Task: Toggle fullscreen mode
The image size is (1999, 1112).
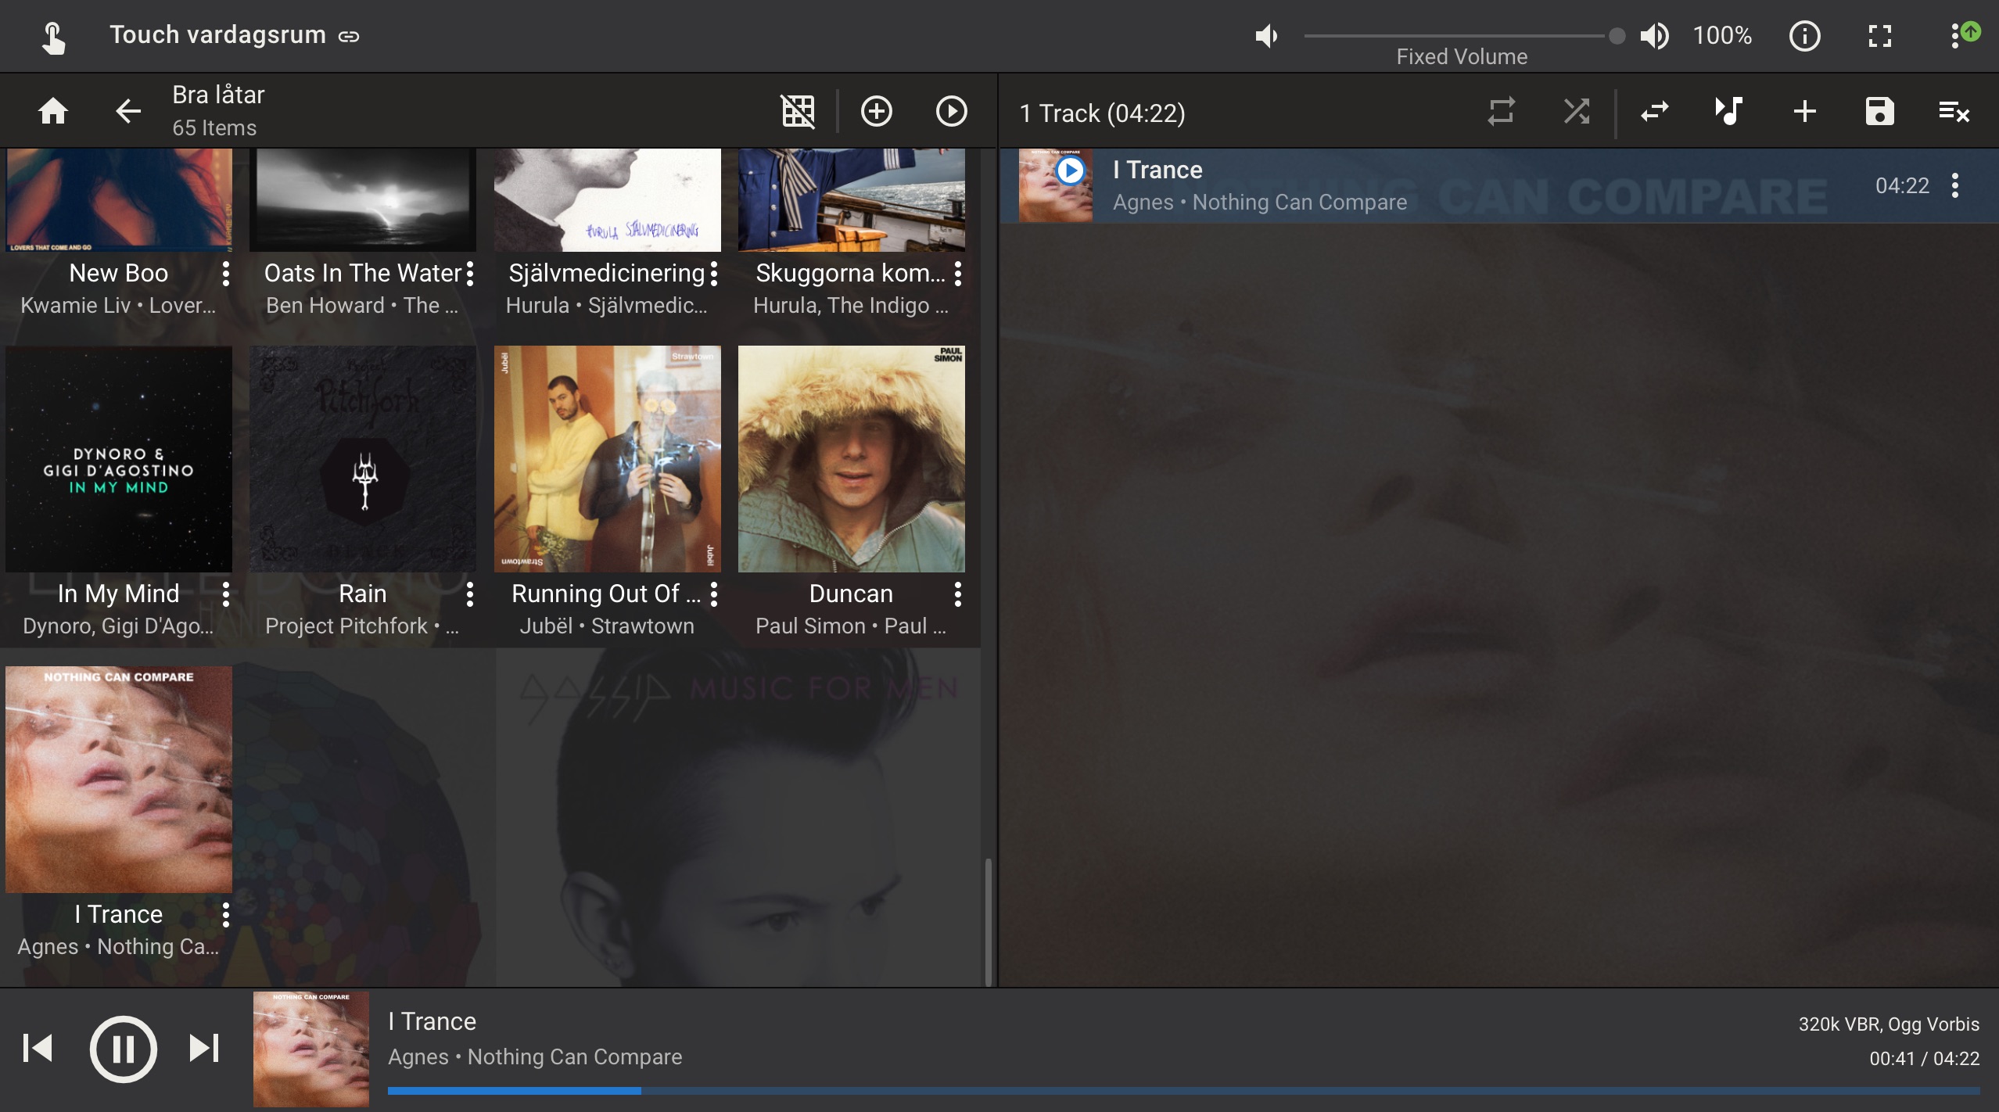Action: coord(1879,36)
